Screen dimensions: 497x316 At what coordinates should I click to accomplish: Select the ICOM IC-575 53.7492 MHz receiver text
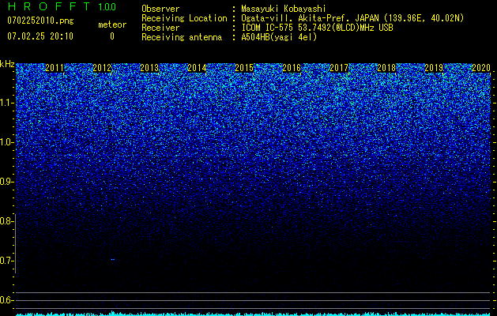coord(317,28)
